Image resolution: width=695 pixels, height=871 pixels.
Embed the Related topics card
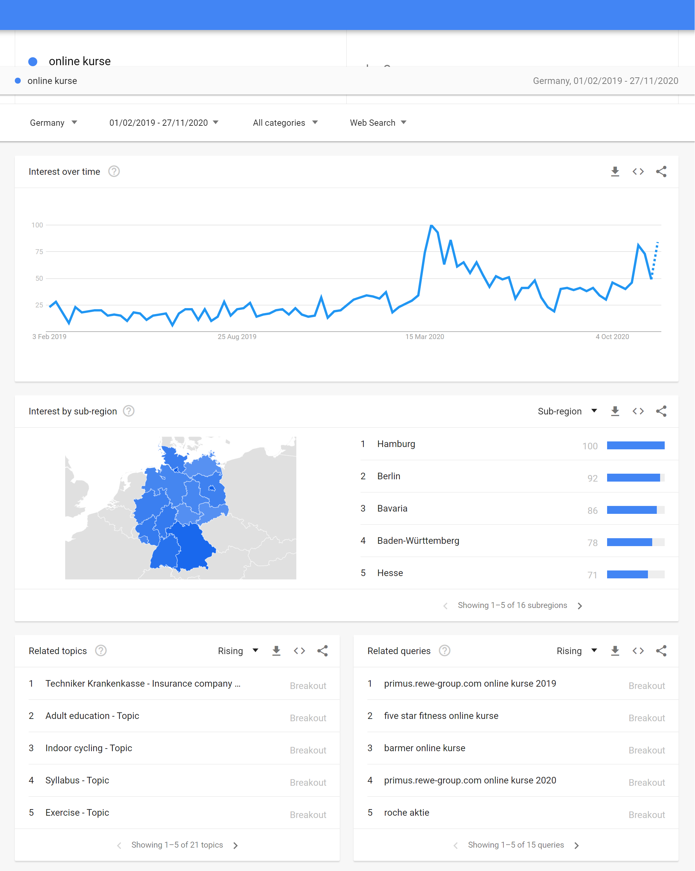pyautogui.click(x=299, y=651)
